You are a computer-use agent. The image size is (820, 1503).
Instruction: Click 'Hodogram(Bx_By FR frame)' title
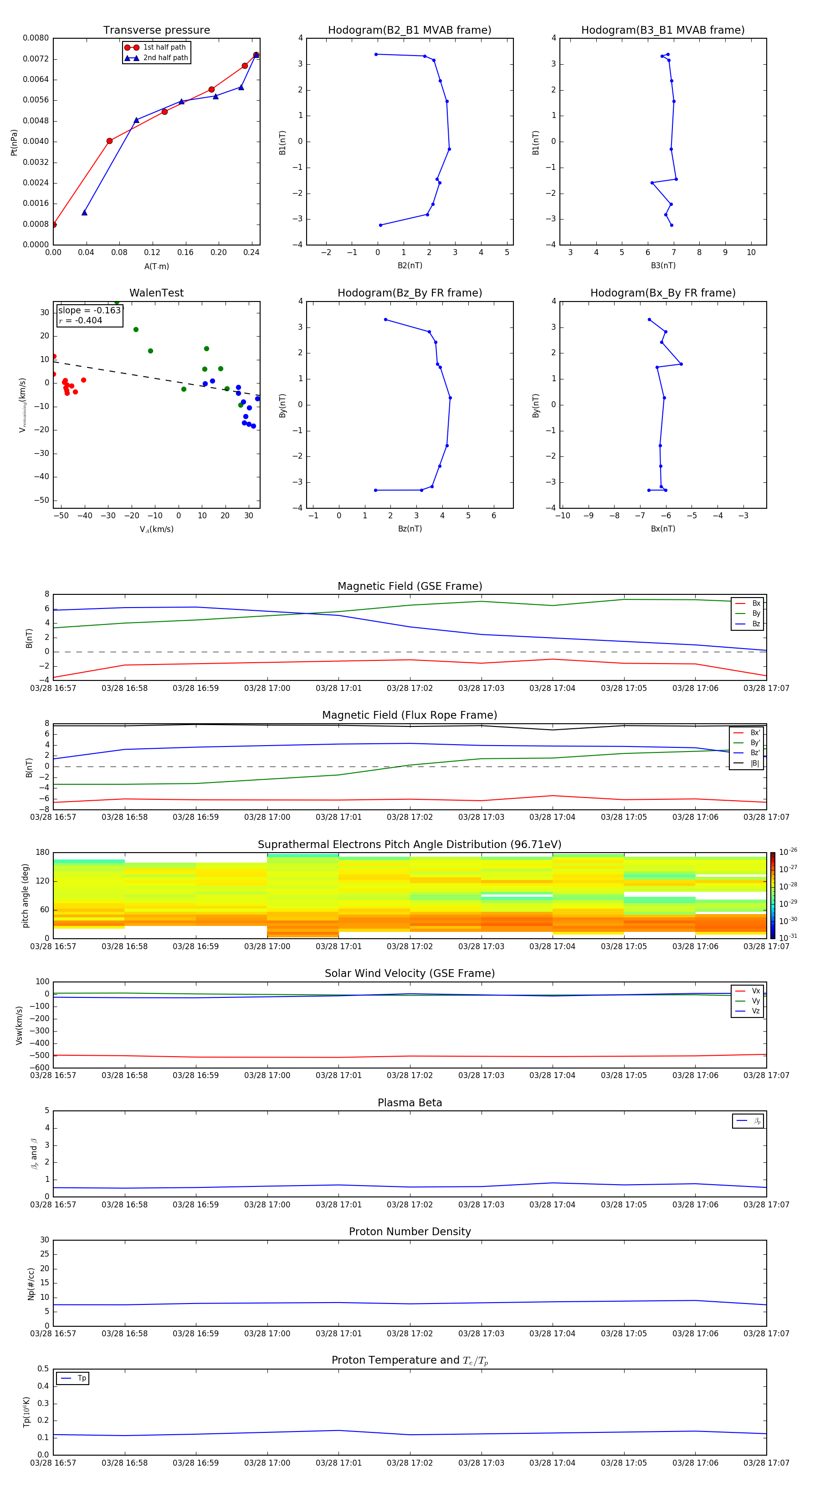point(663,293)
